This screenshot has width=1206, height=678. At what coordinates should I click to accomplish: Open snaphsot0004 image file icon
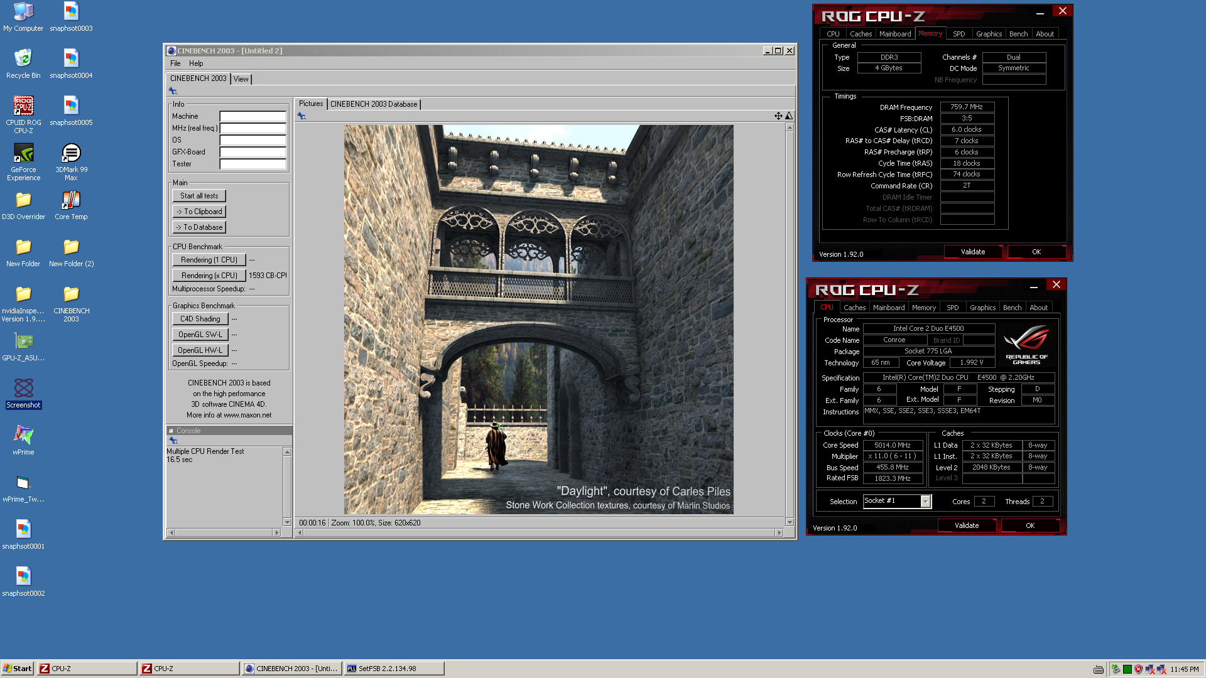click(x=71, y=64)
